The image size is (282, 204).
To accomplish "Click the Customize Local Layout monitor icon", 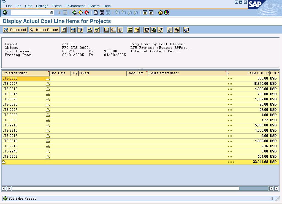I will [x=167, y=13].
